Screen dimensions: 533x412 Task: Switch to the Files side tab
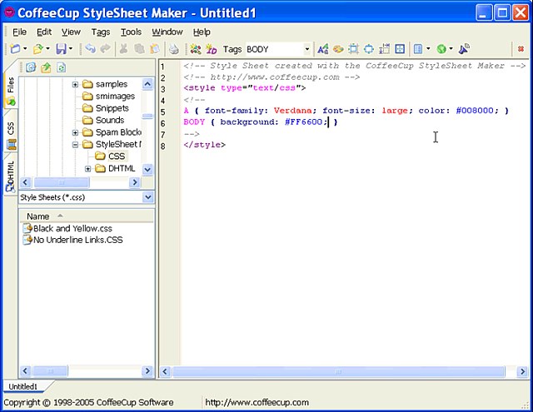11,90
